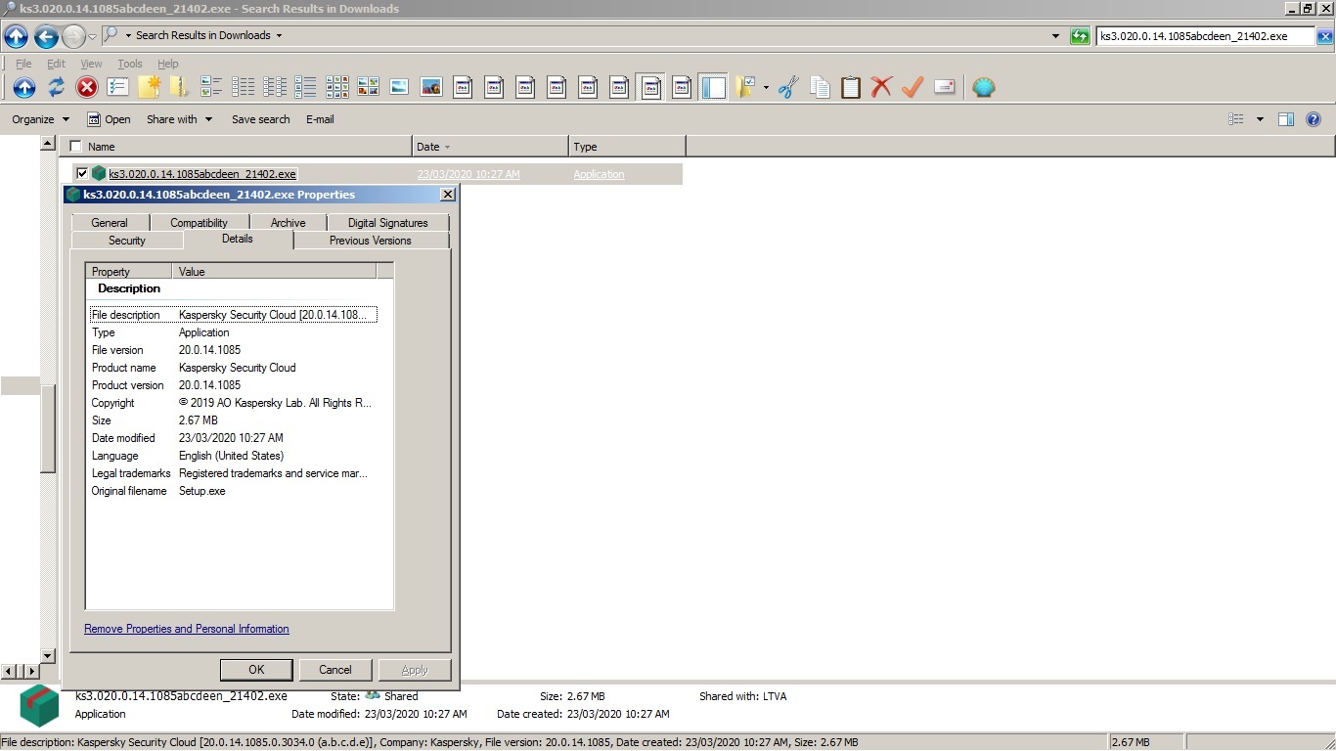Select extra large icons view with balloon picture

pos(431,87)
